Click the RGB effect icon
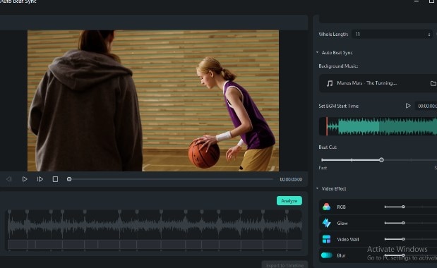The width and height of the screenshot is (437, 268). [326, 207]
